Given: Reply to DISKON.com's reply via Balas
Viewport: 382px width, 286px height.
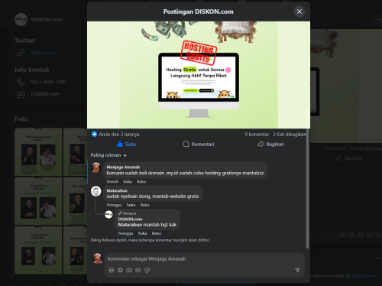Looking at the screenshot, I should tap(157, 233).
